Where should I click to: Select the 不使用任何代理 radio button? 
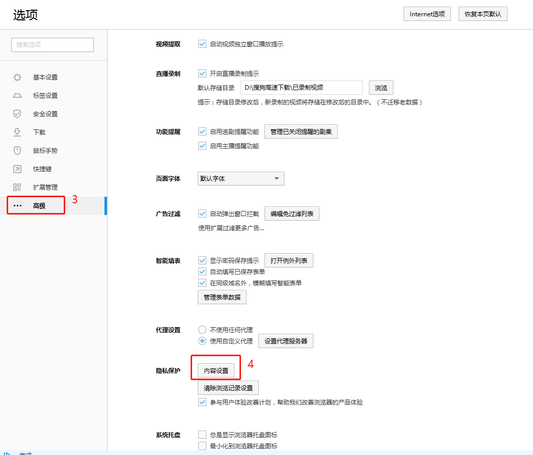(x=202, y=330)
